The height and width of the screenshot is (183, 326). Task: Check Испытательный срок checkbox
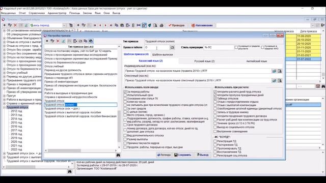(x=125, y=95)
